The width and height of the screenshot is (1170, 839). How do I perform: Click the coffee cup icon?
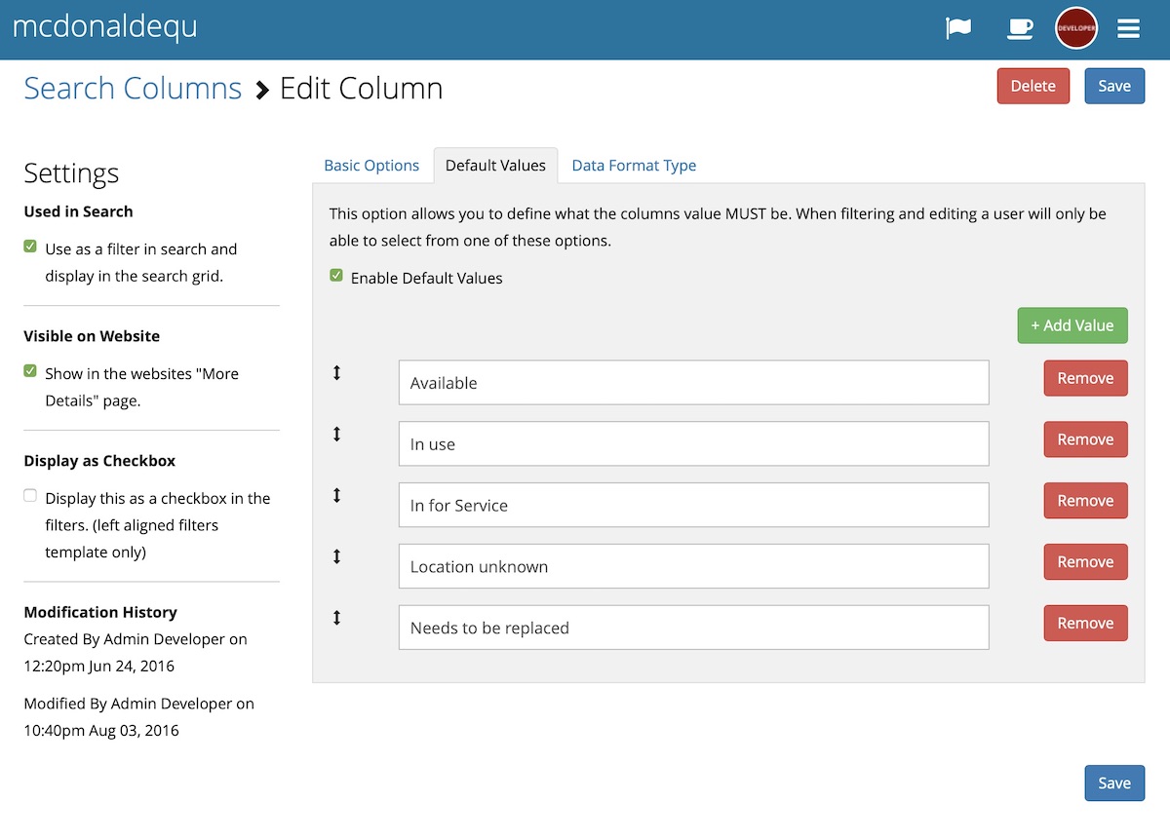[x=1020, y=28]
